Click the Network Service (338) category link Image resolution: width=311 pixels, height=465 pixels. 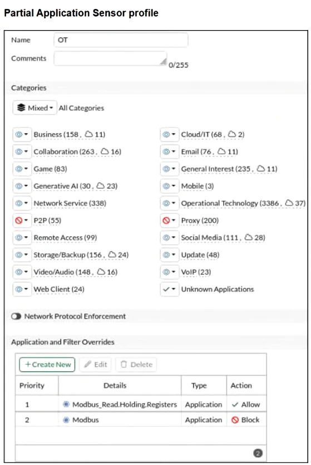tap(70, 203)
